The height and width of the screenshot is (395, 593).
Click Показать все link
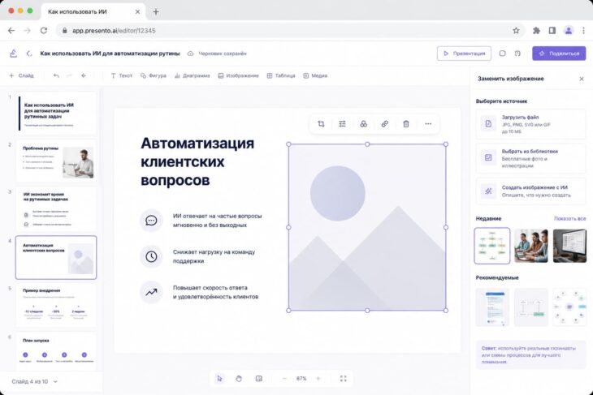(x=569, y=219)
